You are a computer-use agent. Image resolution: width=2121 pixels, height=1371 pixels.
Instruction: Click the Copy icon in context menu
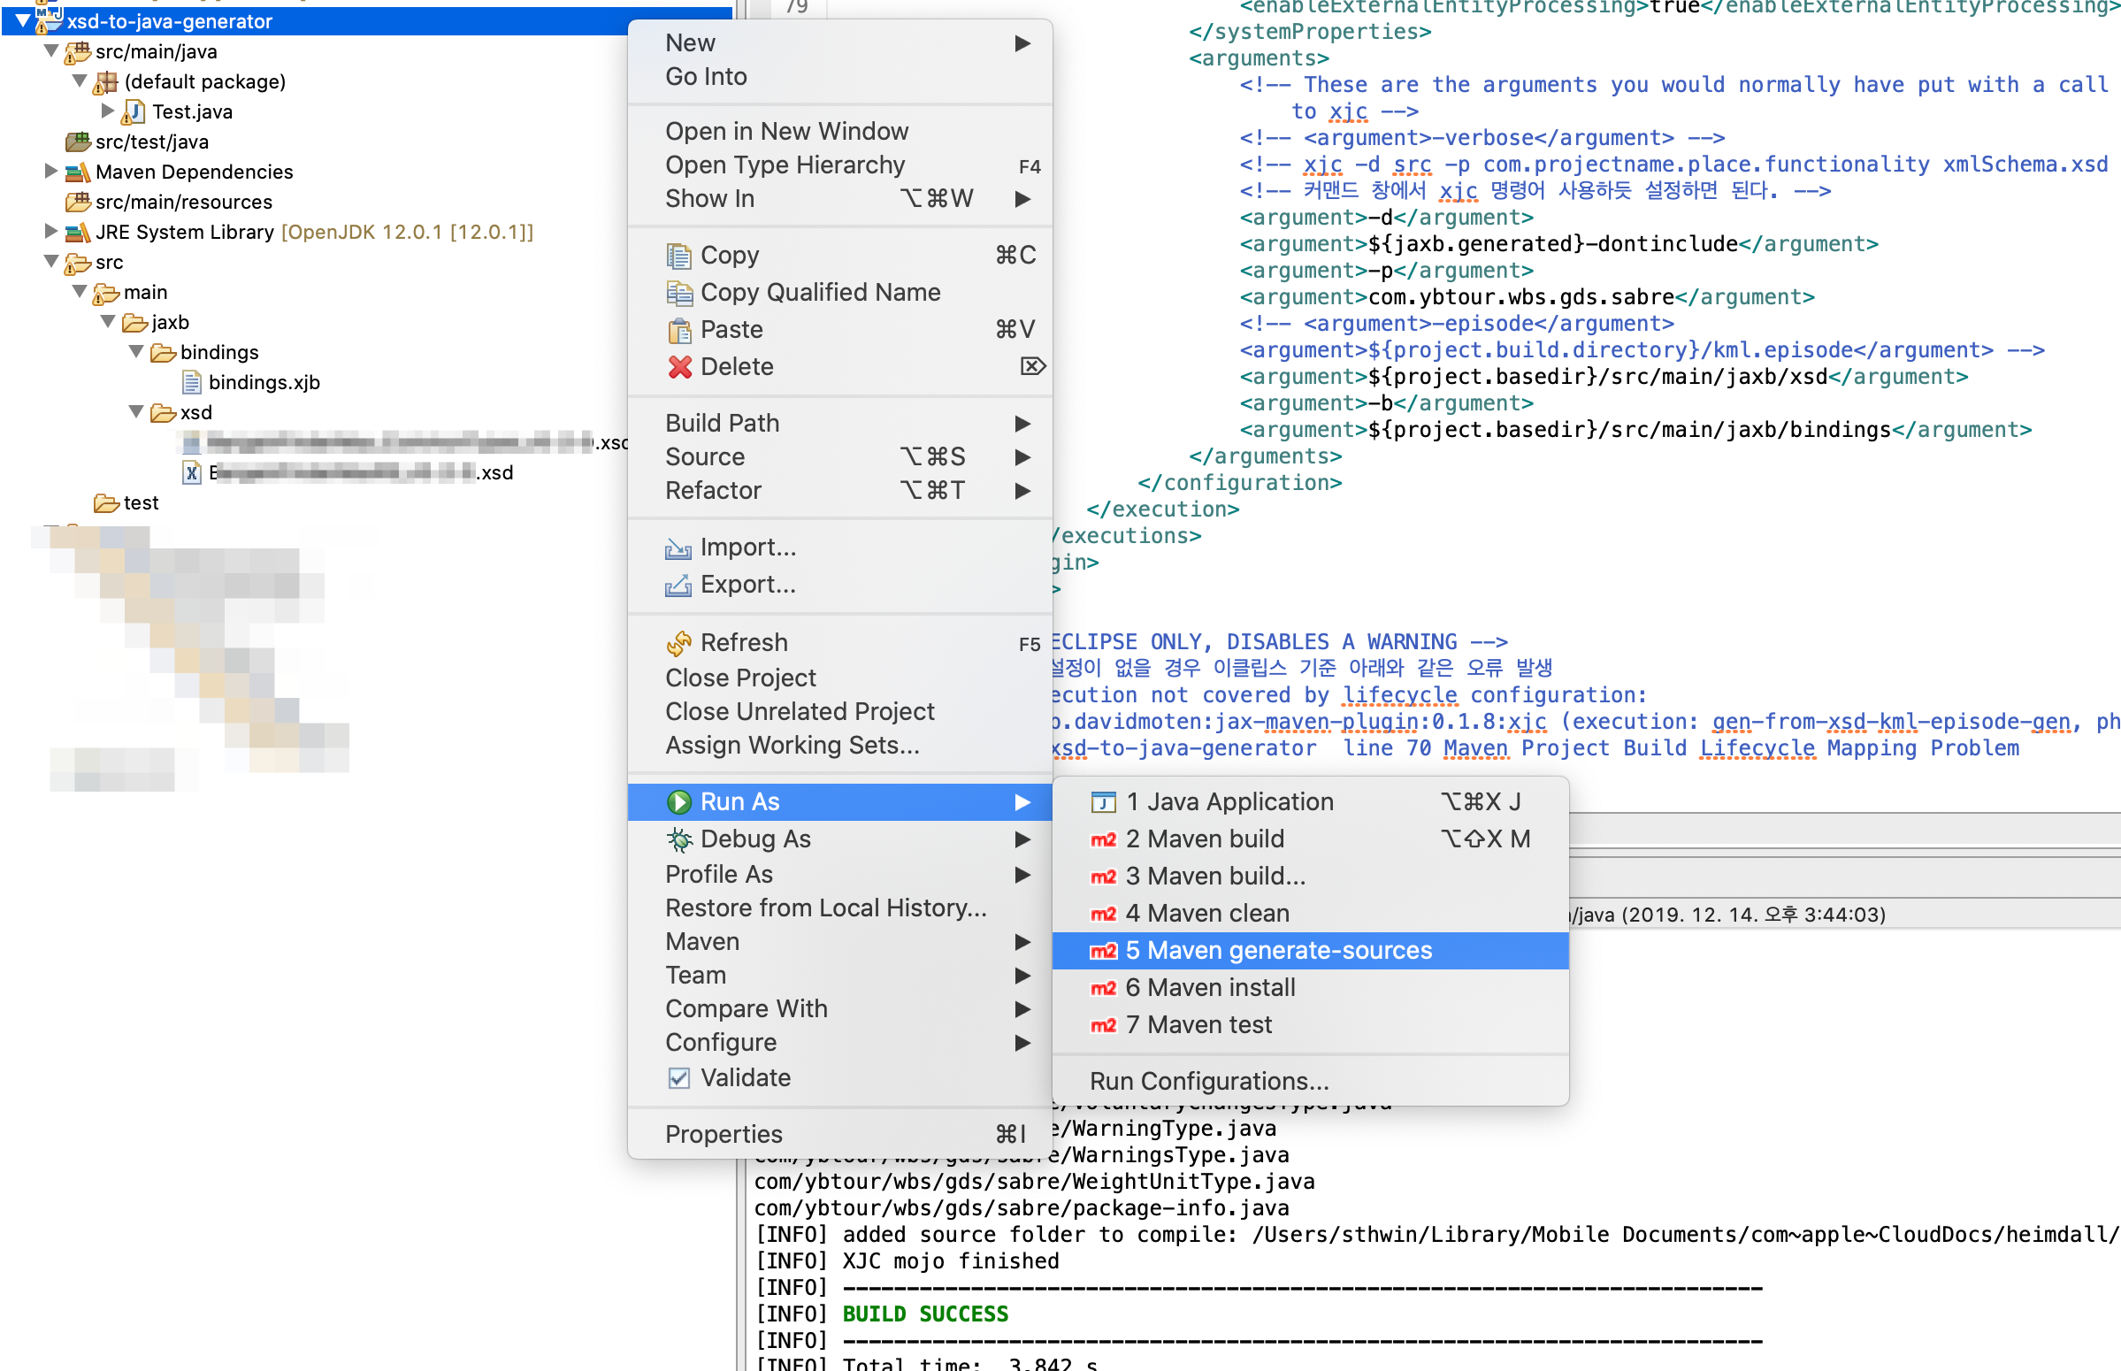[x=678, y=256]
